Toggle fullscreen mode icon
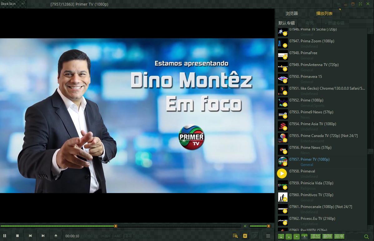Viewport: 374px width, 241px height. click(360, 4)
